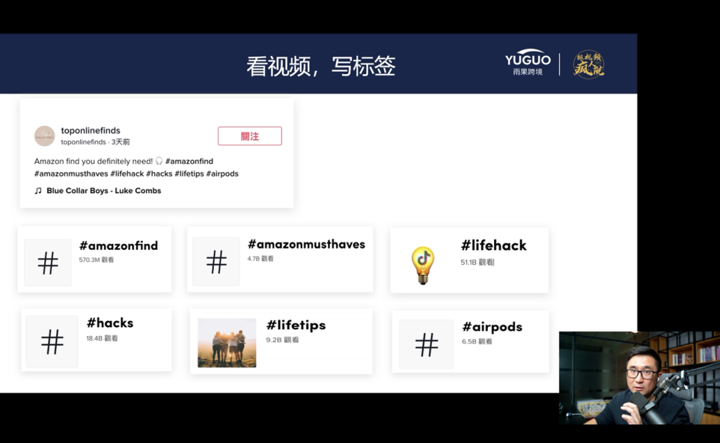The width and height of the screenshot is (720, 443).
Task: Open the #amazonfind link in the caption
Action: [x=189, y=161]
